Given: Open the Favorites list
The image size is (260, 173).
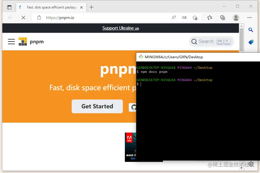Looking at the screenshot, I should (210, 18).
